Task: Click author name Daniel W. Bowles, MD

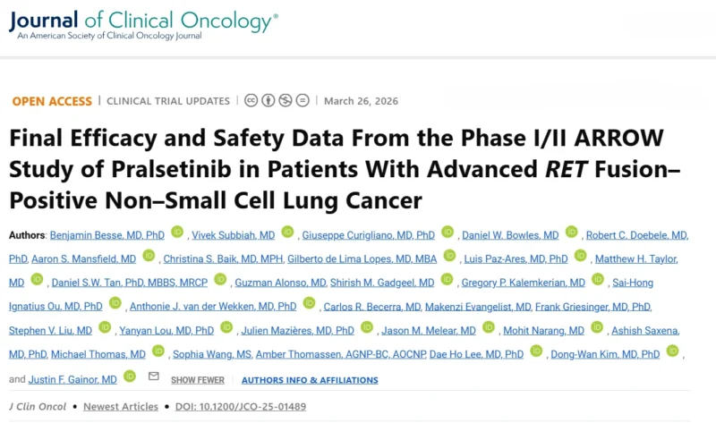Action: coord(510,235)
